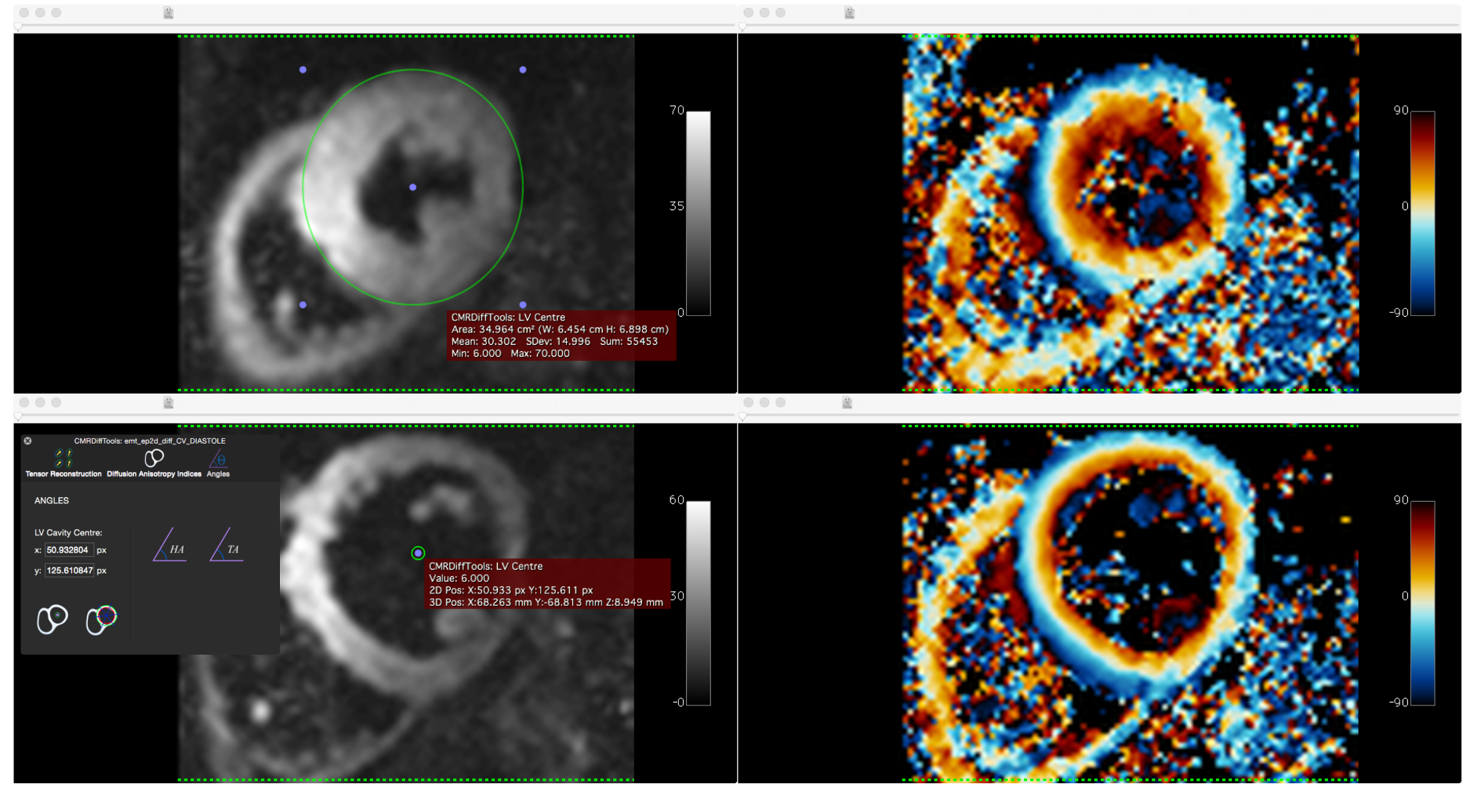The image size is (1470, 791).
Task: Open the Tensor Reconstruction tool
Action: 64,459
